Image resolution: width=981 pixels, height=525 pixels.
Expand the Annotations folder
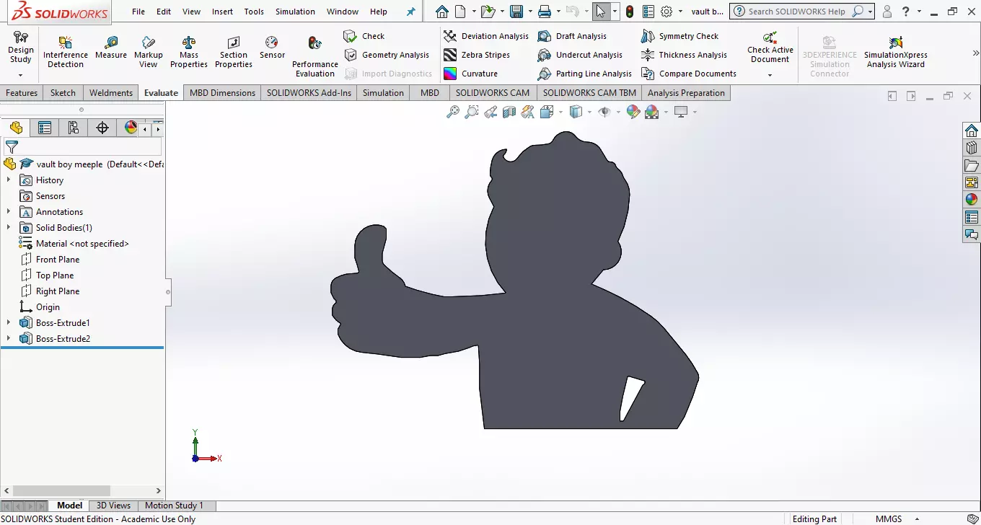coord(9,212)
